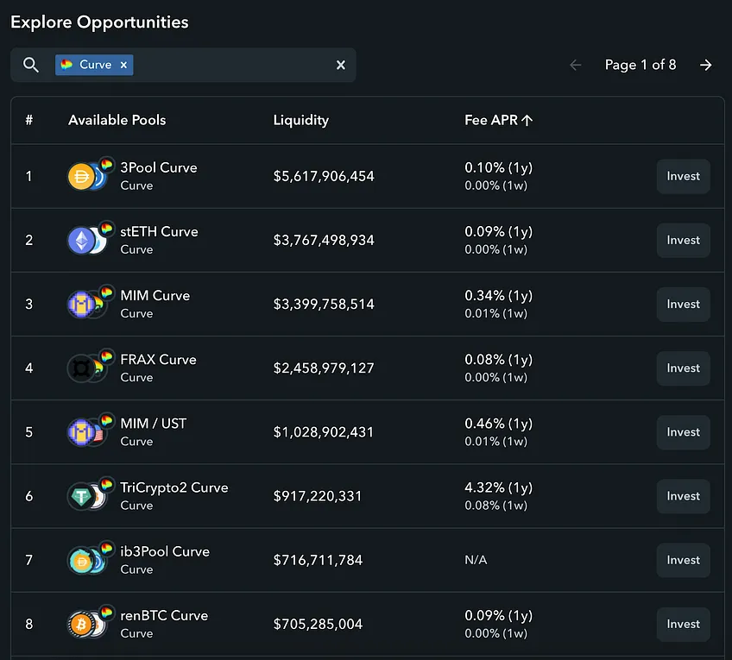Screen dimensions: 732x660
Task: Focus the pool search input field
Action: click(232, 65)
